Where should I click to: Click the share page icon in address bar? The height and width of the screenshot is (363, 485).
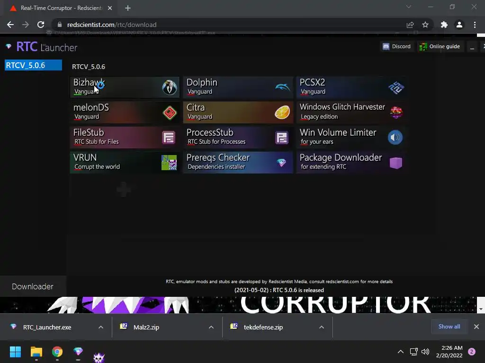coord(410,25)
